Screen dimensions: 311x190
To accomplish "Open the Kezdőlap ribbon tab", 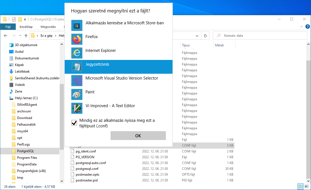I will 26,27.
